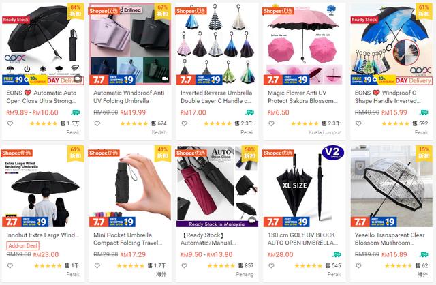436x285 pixels.
Task: Click the Add-on Deal tag
Action: [22, 245]
